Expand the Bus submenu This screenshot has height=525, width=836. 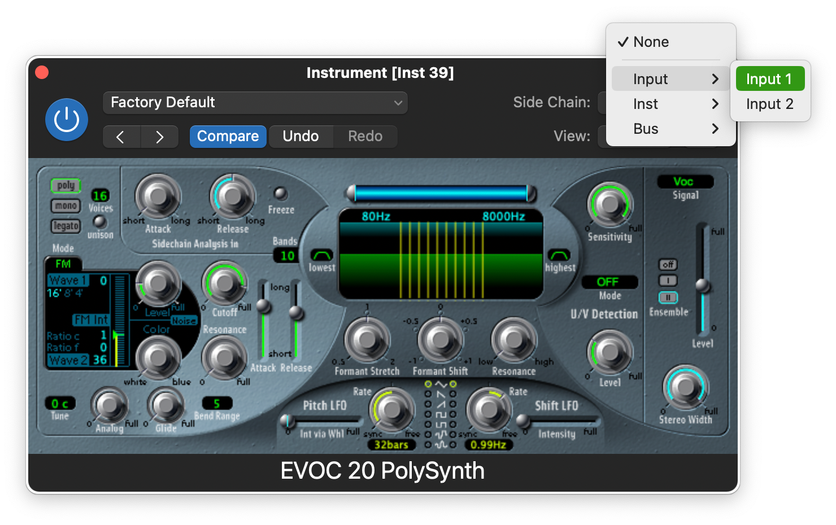[x=671, y=129]
